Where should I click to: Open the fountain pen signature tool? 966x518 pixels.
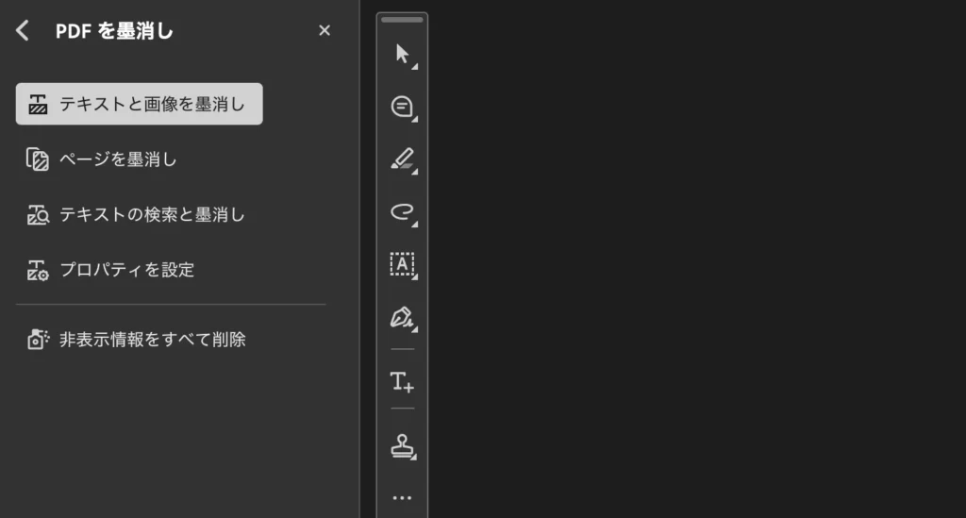(403, 318)
